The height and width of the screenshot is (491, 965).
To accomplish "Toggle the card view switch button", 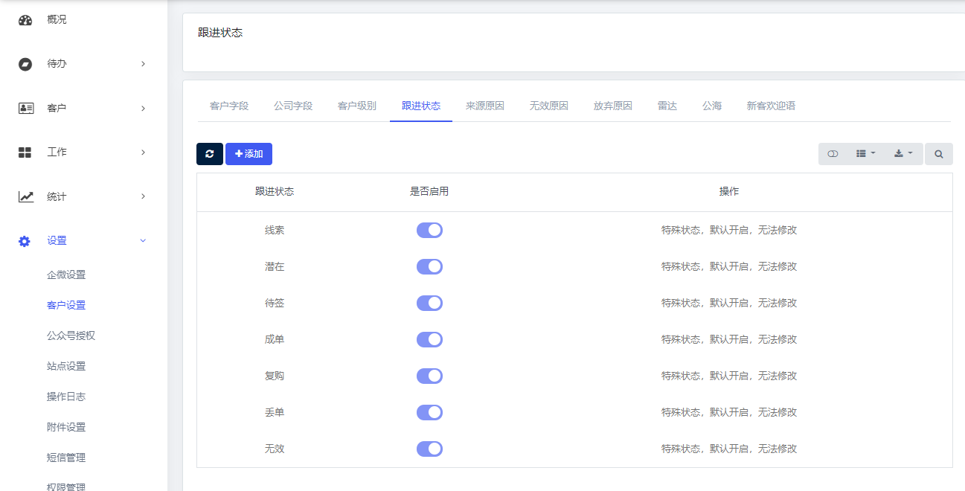I will pos(833,154).
